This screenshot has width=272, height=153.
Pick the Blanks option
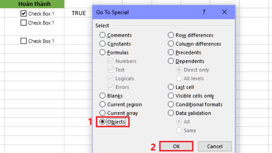click(102, 96)
